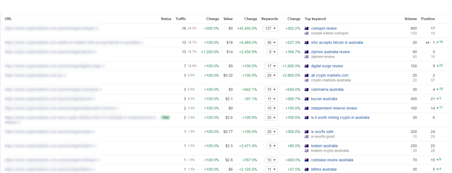
Task: Sort by the Keywords column header
Action: coord(270,19)
